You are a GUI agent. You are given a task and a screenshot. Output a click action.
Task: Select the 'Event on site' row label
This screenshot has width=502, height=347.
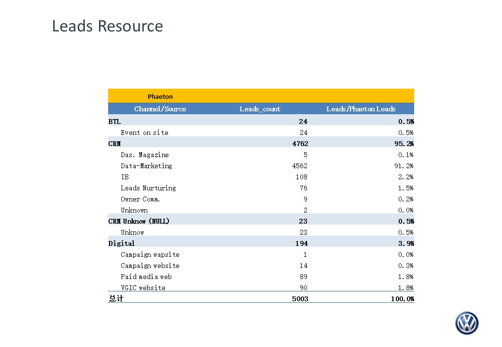point(144,133)
